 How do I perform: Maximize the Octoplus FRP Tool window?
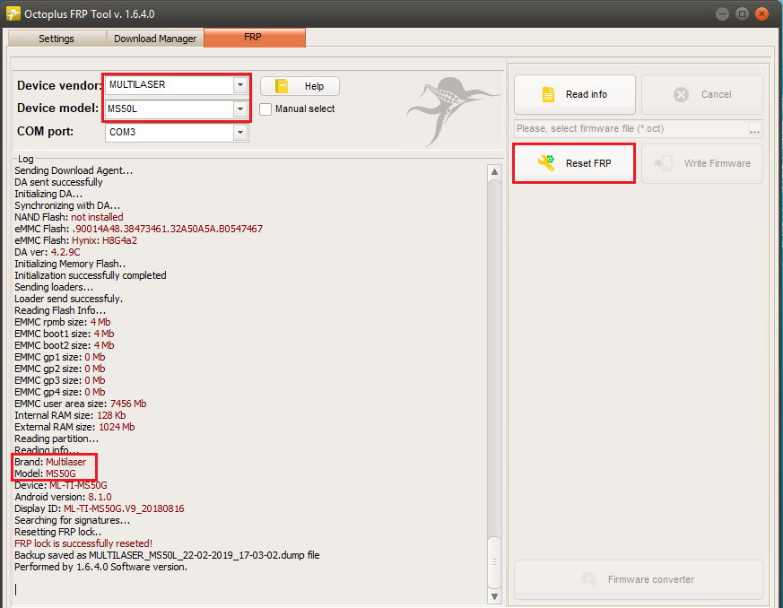[742, 14]
